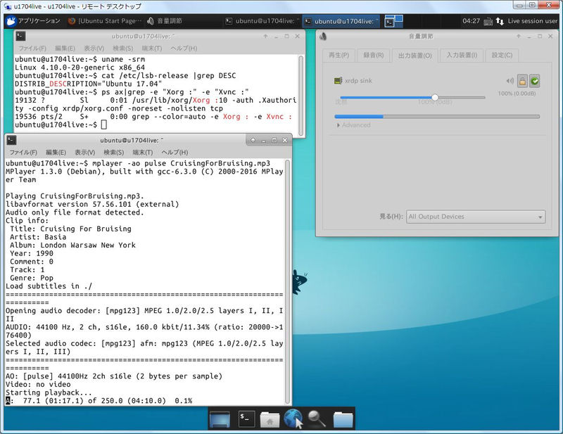Open 検索(S) menu in the mplayer terminal
Viewport: 563px width, 434px height.
tap(114, 152)
